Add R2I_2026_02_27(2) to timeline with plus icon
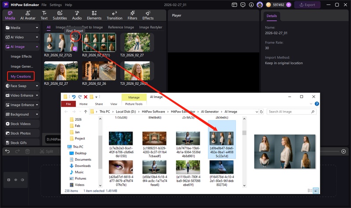Viewport: 351px width, 208px height. [75, 49]
